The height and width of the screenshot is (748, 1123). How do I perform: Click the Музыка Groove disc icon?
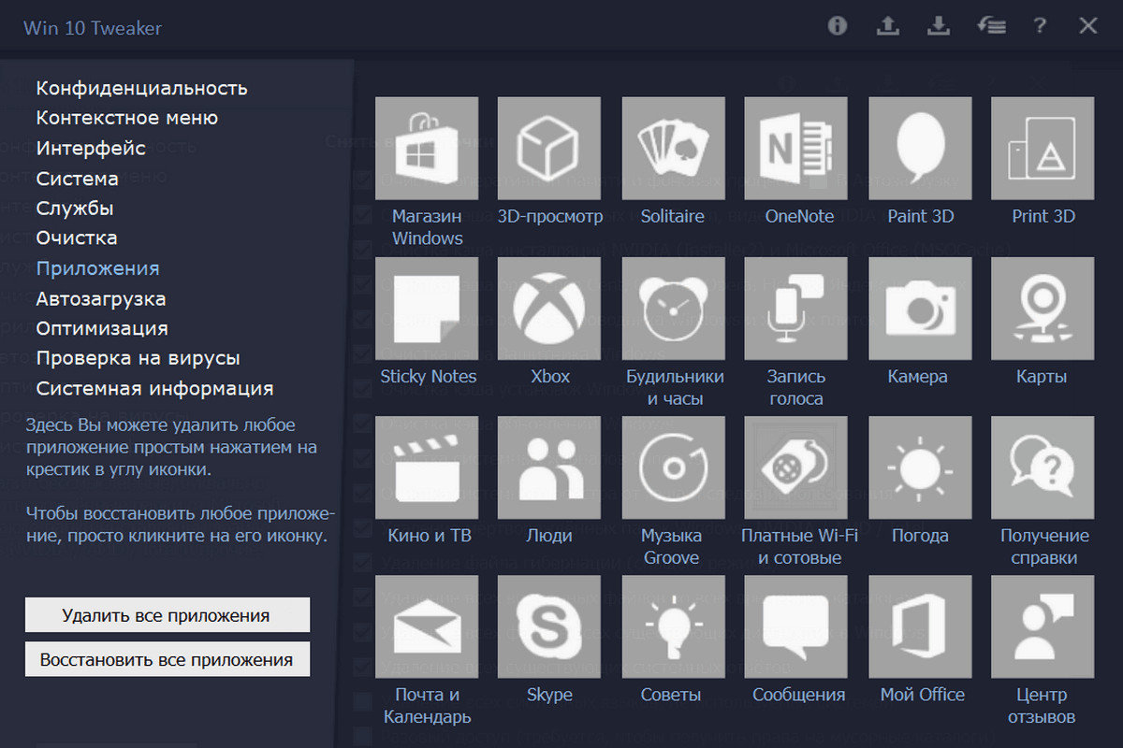click(x=673, y=468)
